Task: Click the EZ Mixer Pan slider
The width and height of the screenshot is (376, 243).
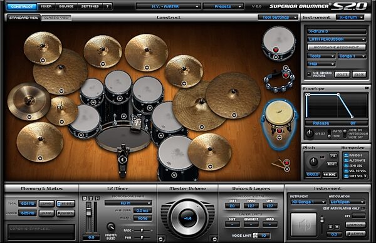Action: [x=142, y=237]
